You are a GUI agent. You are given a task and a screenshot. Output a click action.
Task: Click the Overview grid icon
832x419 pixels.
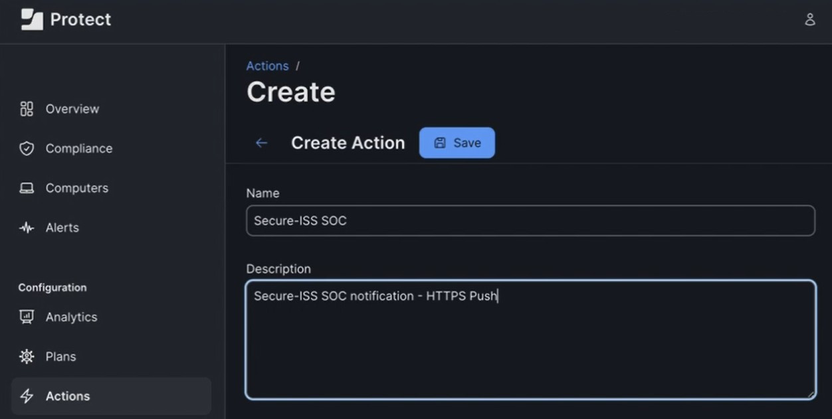click(27, 109)
